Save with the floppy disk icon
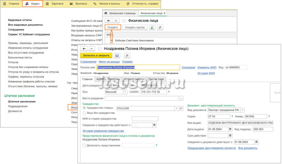This screenshot has width=282, height=164. 117,55
